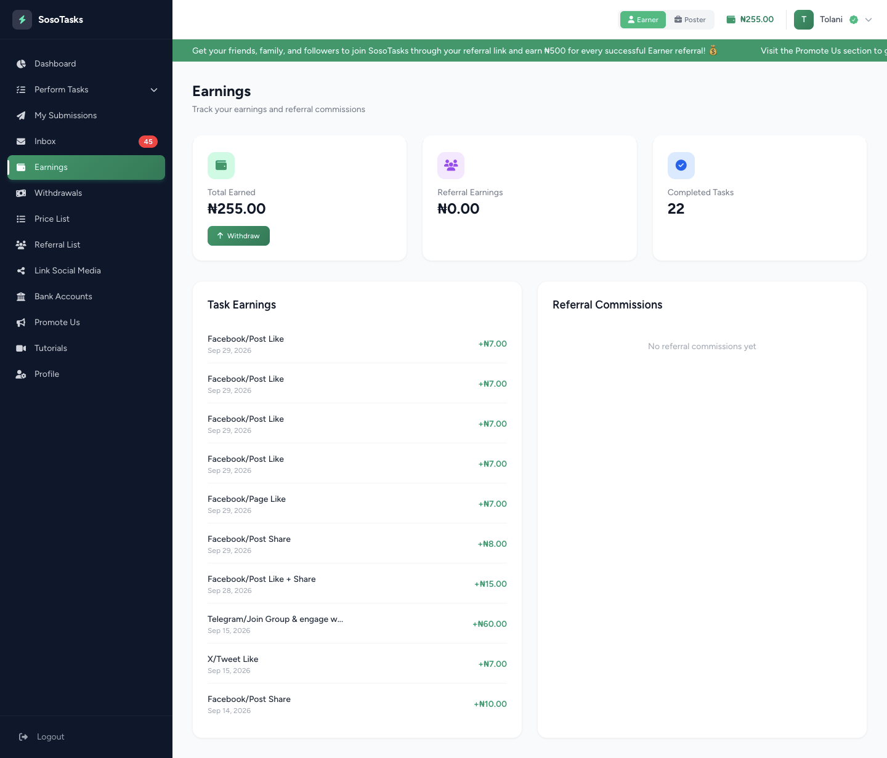Click the Tutorials video camera icon

[21, 349]
